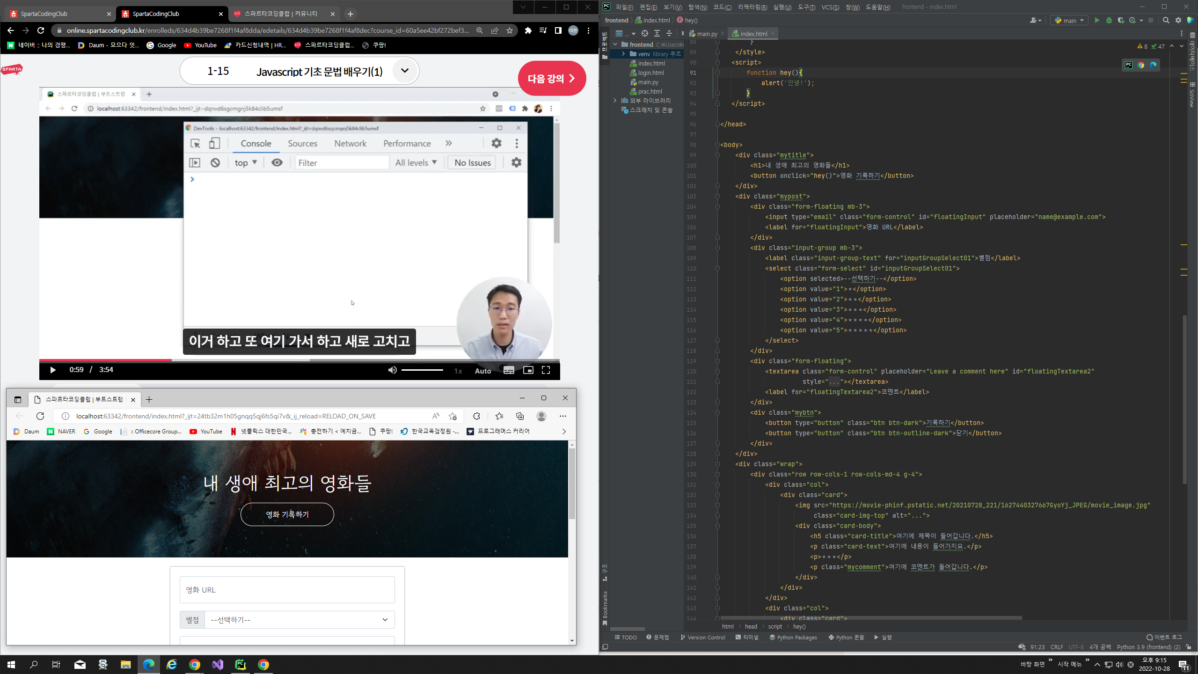Screen dimensions: 1198x674
Task: Open Edge profile avatar
Action: click(x=541, y=416)
